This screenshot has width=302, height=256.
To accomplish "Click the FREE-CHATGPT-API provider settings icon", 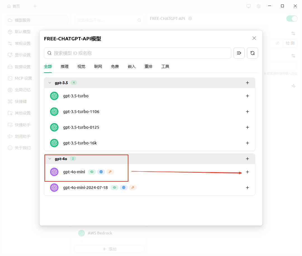I will pyautogui.click(x=190, y=19).
